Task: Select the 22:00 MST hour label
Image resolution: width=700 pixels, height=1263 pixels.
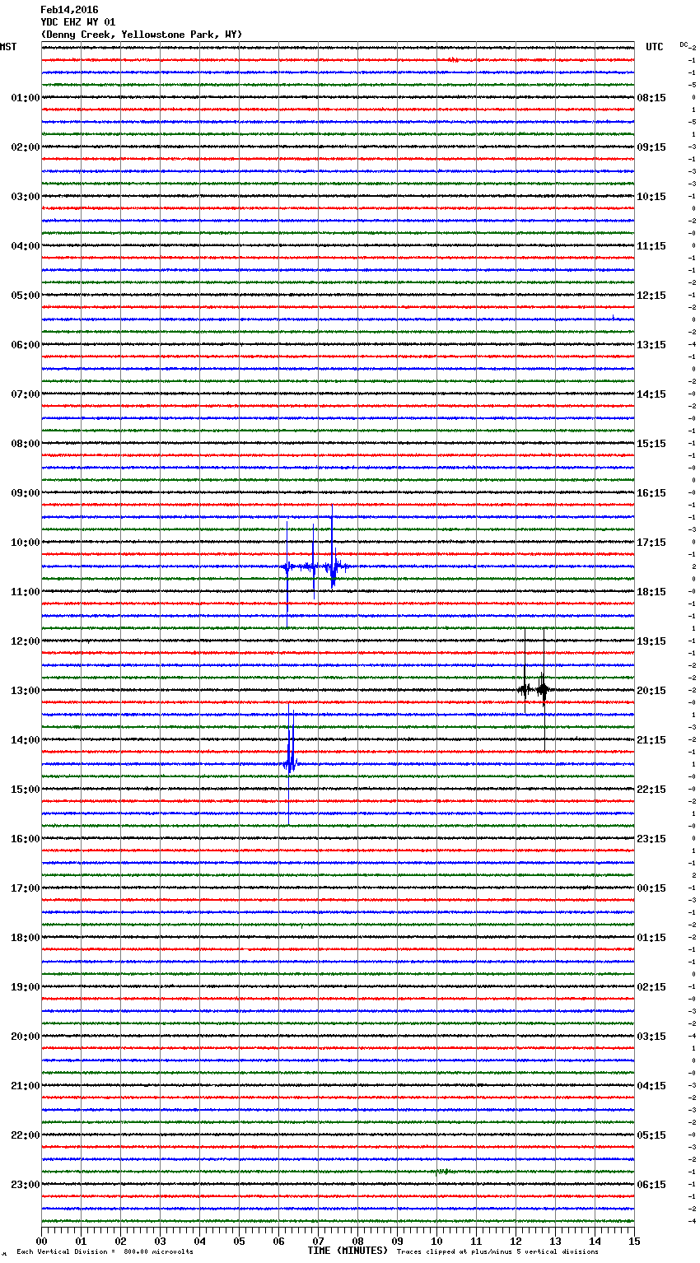Action: (25, 1135)
